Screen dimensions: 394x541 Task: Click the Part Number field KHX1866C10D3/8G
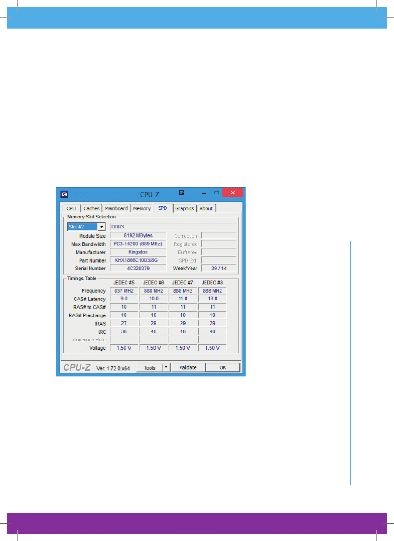pyautogui.click(x=138, y=260)
